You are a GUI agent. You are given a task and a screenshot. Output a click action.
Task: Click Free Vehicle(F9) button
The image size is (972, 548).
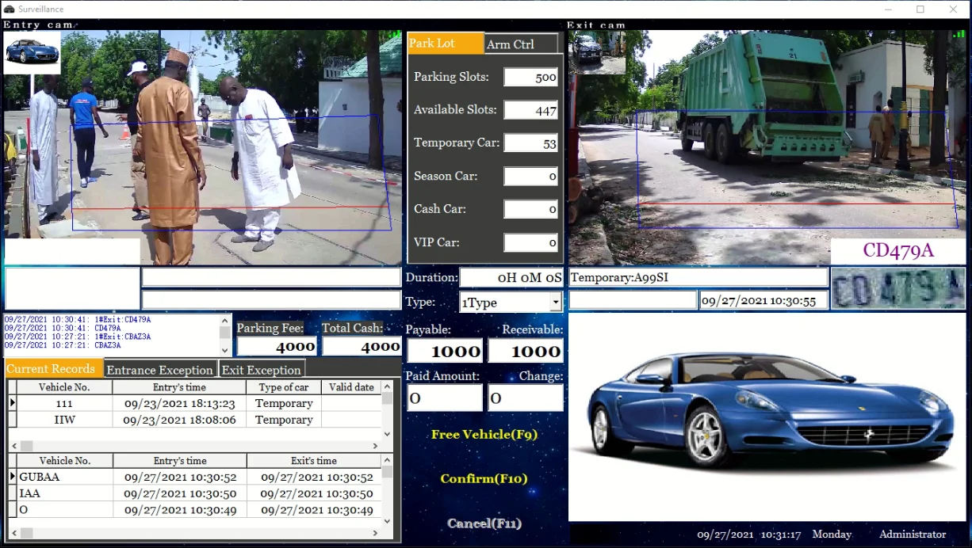pyautogui.click(x=484, y=434)
